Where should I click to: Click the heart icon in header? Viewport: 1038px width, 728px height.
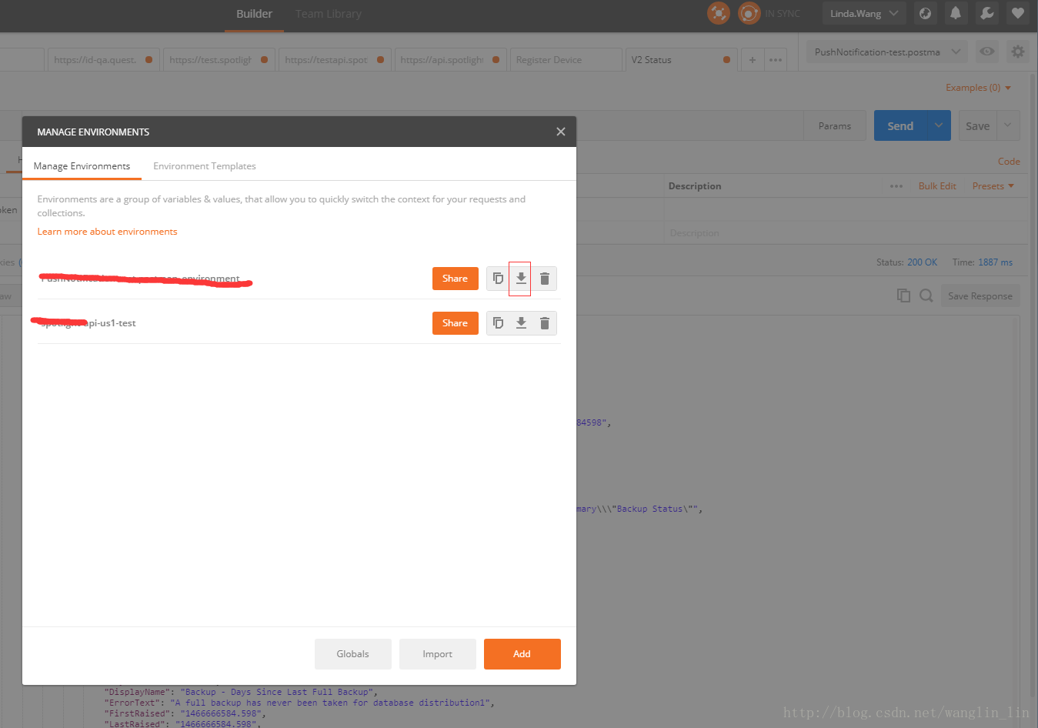pyautogui.click(x=1018, y=13)
